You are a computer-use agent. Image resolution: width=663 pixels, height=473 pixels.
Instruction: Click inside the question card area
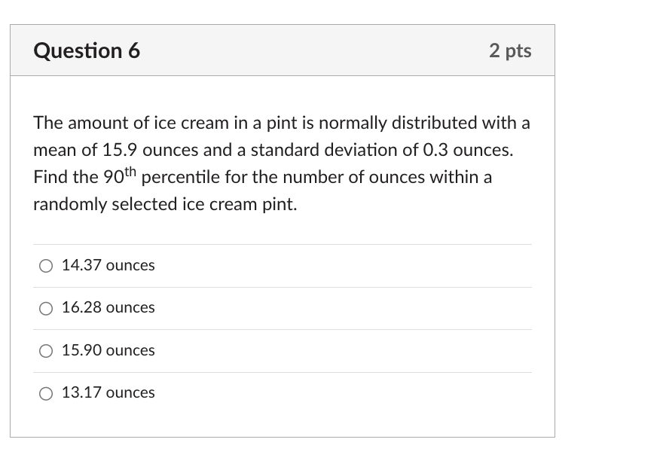point(283,226)
